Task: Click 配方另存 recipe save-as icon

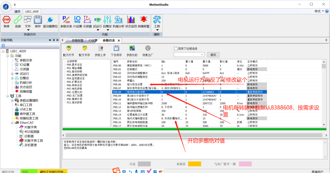Action: (x=84, y=48)
